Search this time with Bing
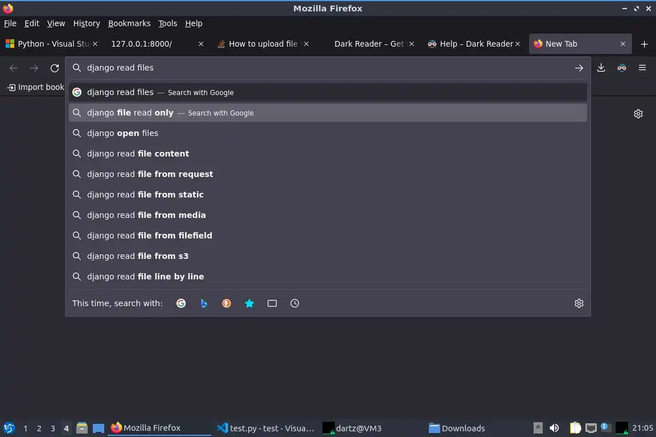The height and width of the screenshot is (437, 656). tap(204, 303)
